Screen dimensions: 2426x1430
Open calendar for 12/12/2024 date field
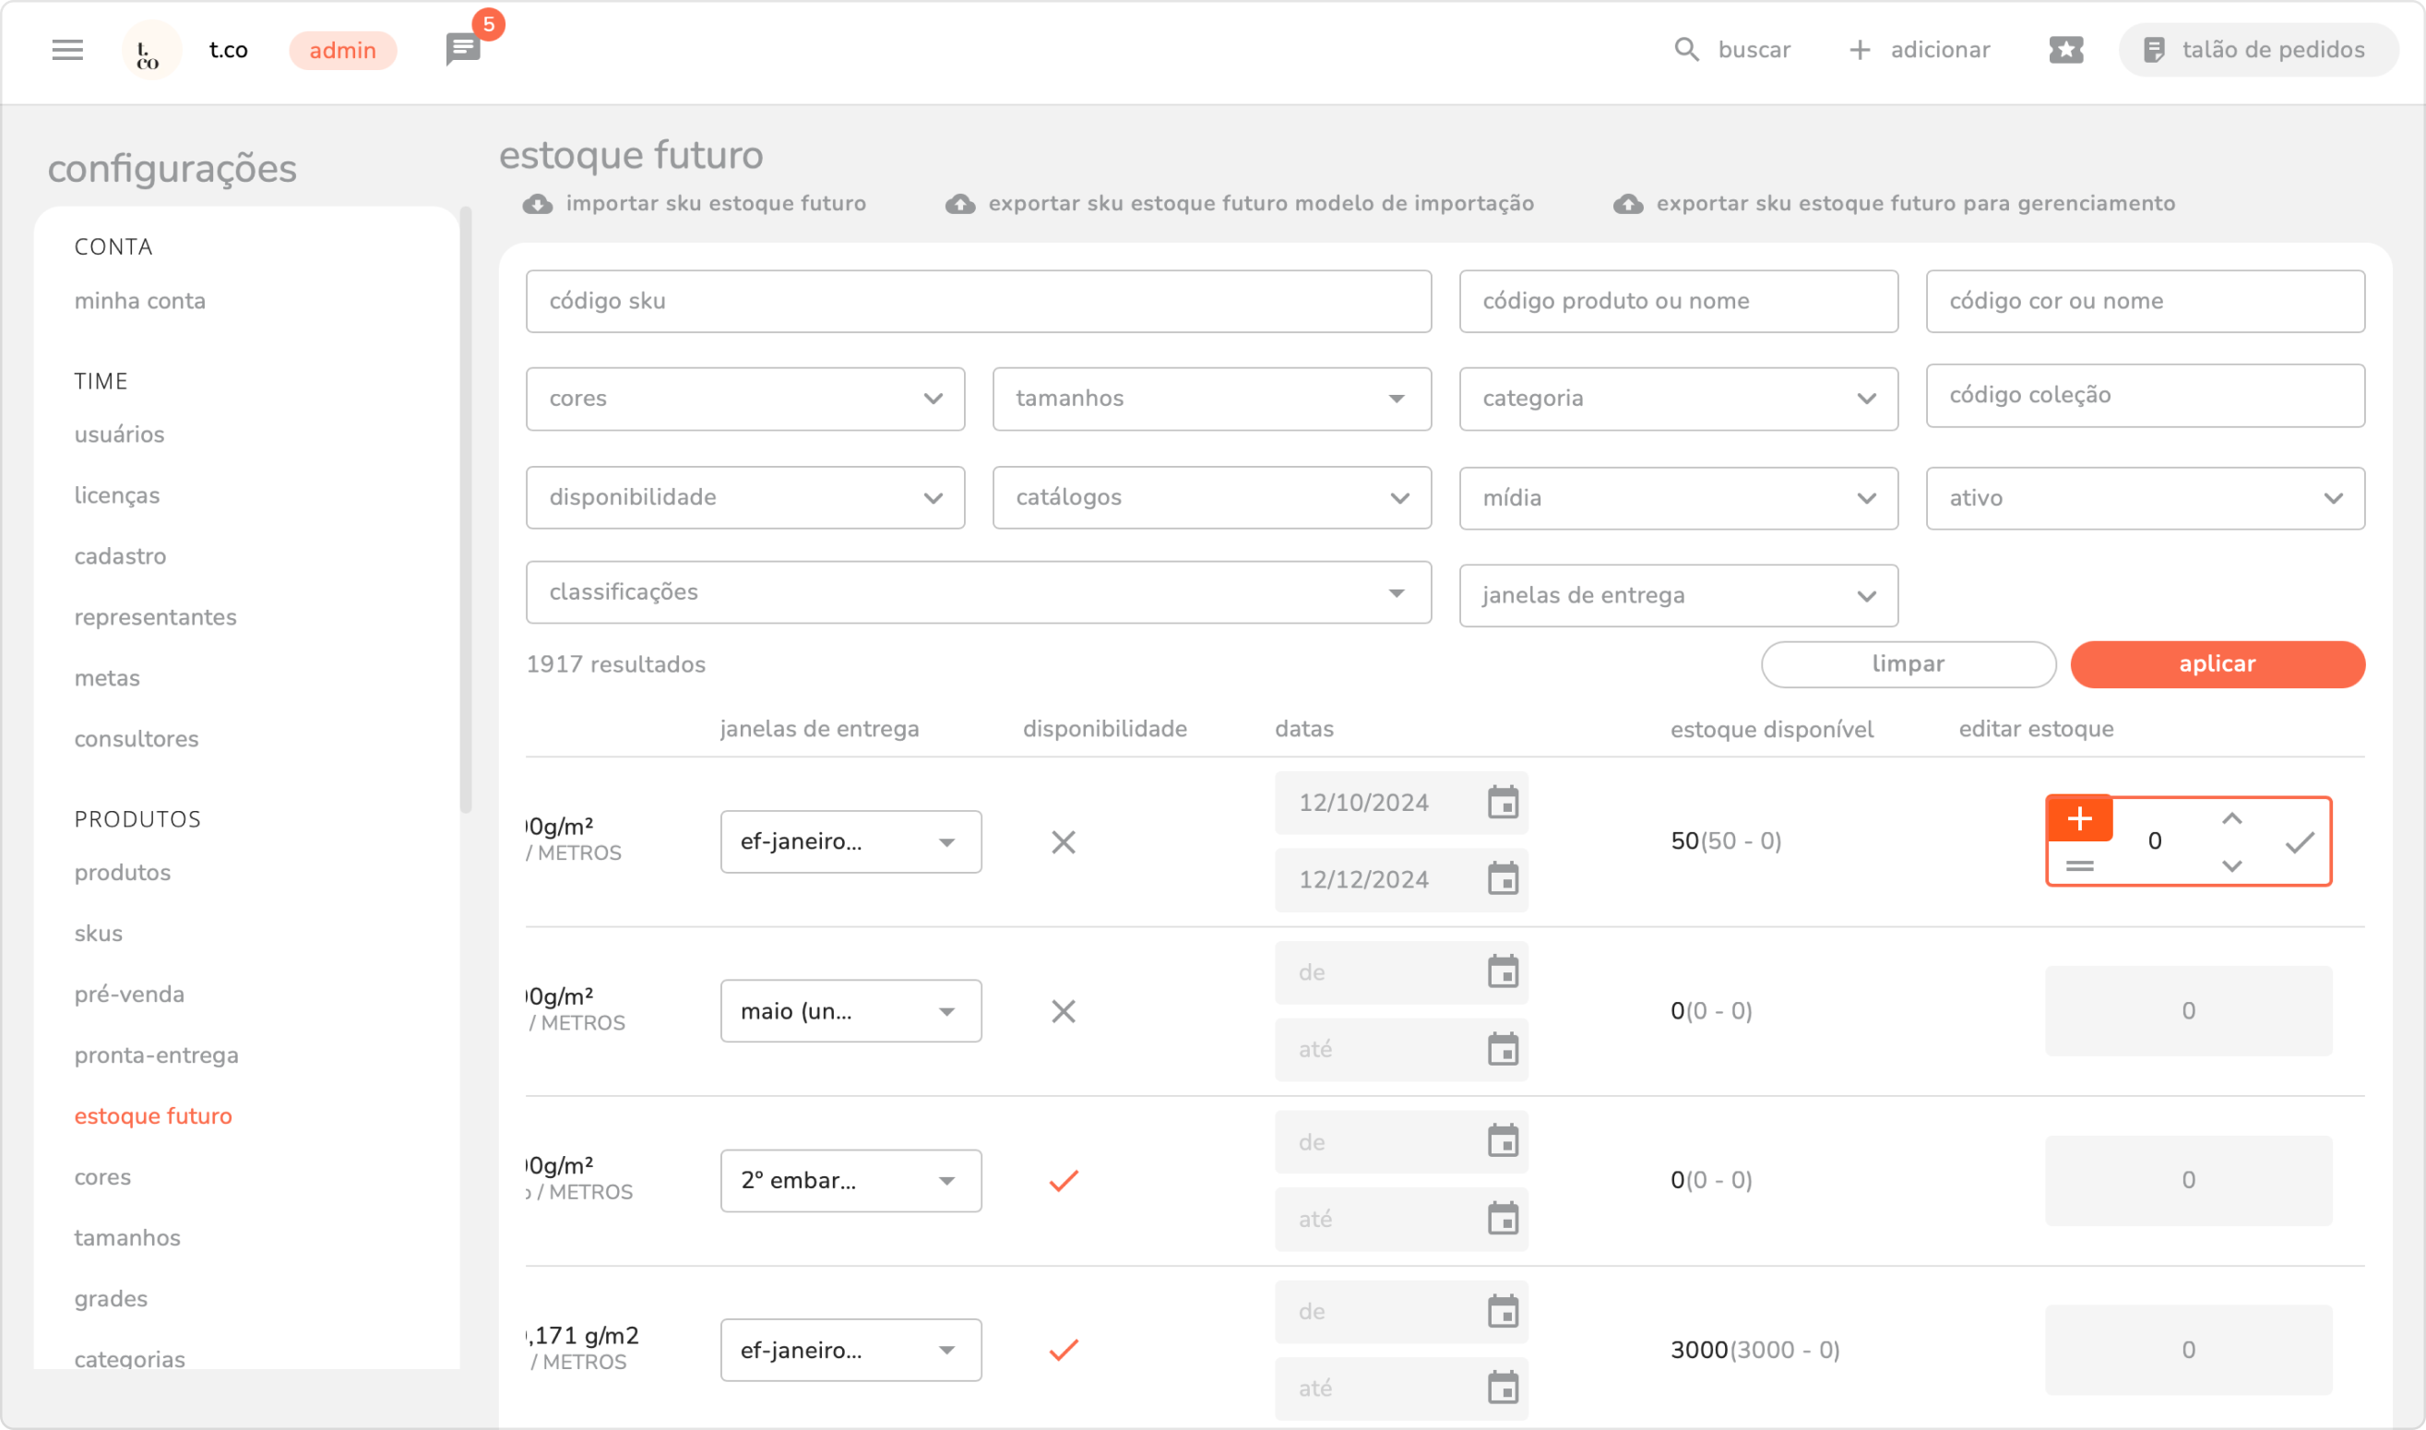click(x=1502, y=880)
